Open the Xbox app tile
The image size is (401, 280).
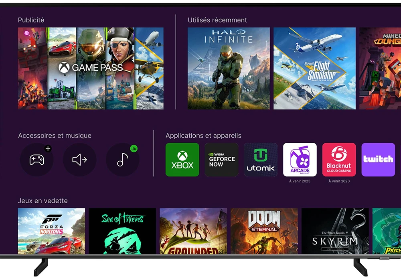coord(182,160)
